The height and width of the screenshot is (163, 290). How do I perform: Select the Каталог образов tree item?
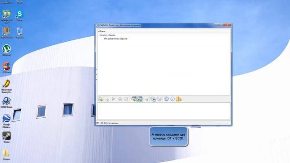pyautogui.click(x=107, y=35)
